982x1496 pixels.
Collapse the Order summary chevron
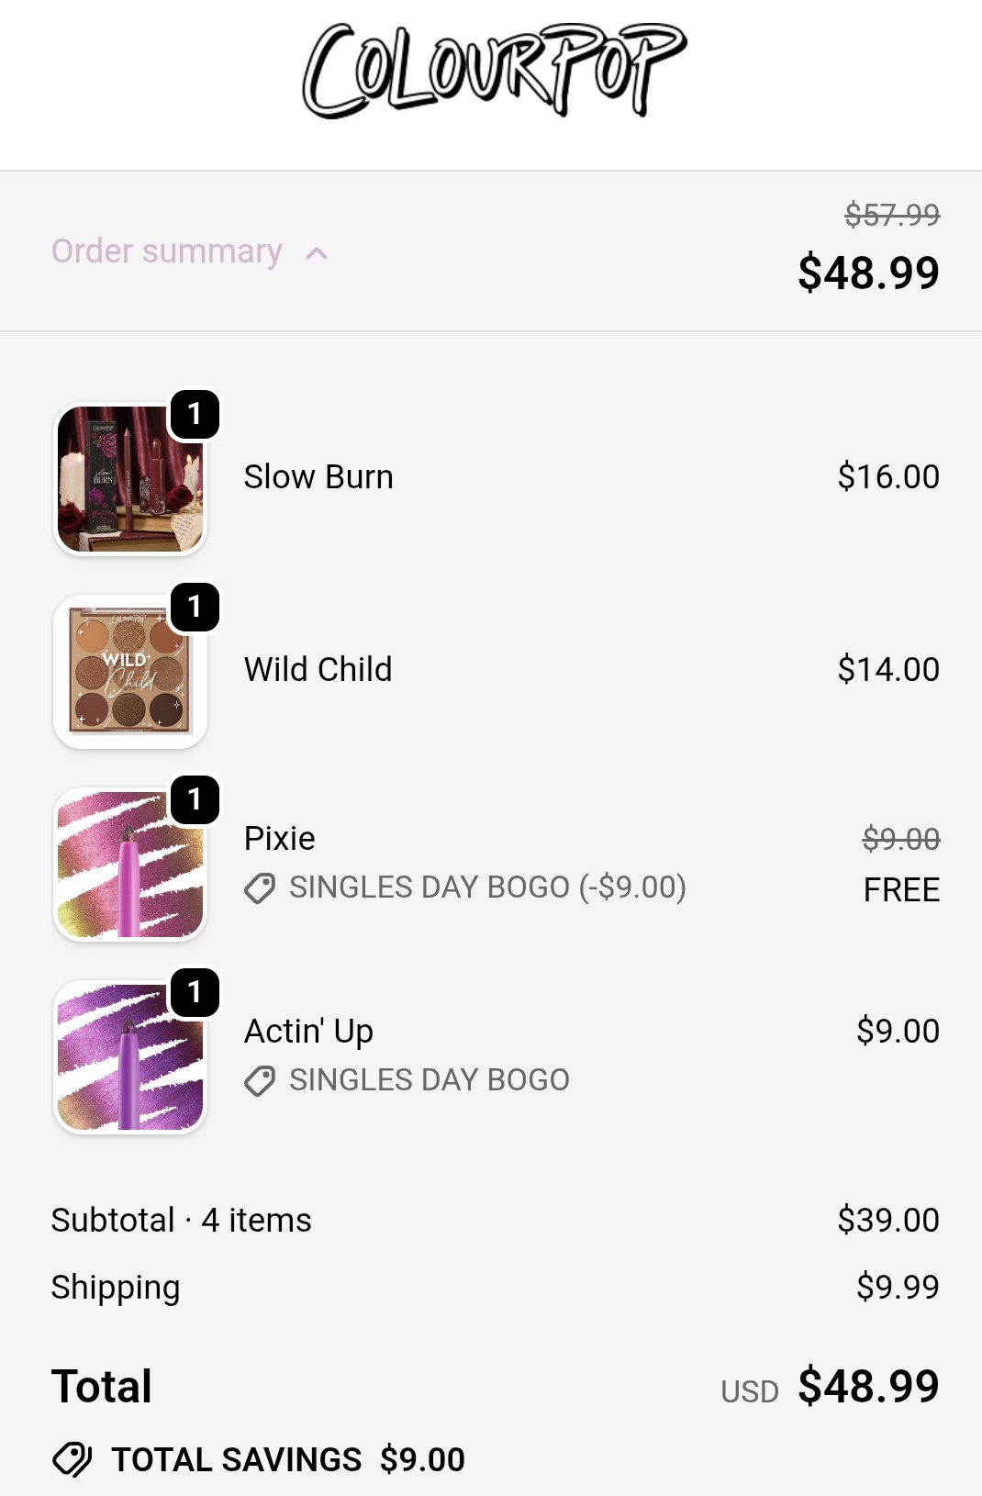click(x=317, y=253)
